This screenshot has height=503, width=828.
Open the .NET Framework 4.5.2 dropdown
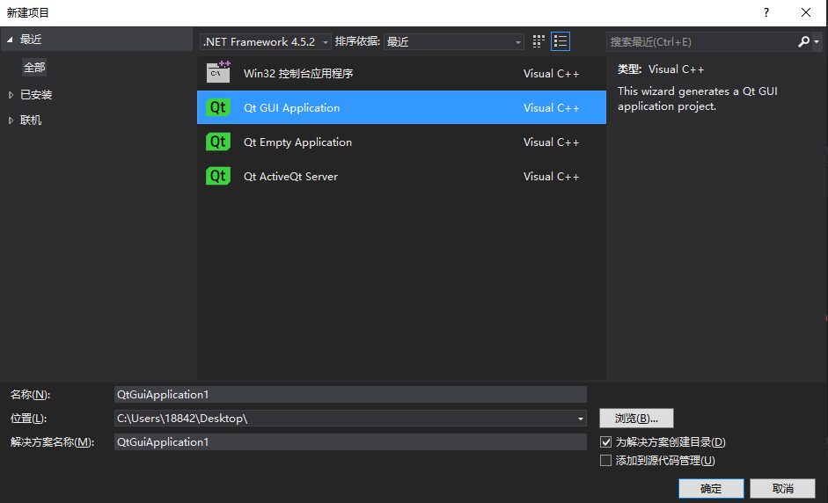point(266,41)
